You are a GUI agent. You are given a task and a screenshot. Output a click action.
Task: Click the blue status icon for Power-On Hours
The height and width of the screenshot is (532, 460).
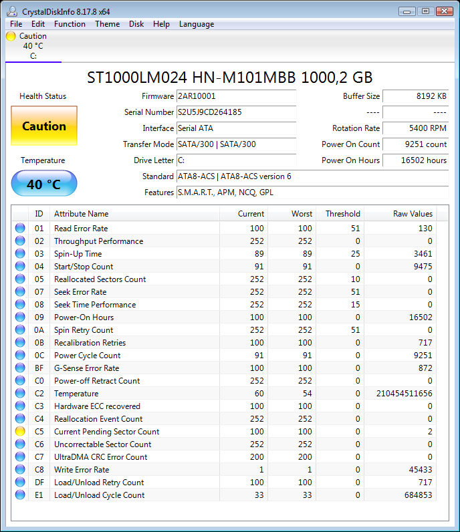click(20, 317)
